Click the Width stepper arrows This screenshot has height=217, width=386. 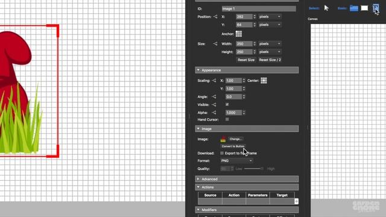pyautogui.click(x=255, y=44)
